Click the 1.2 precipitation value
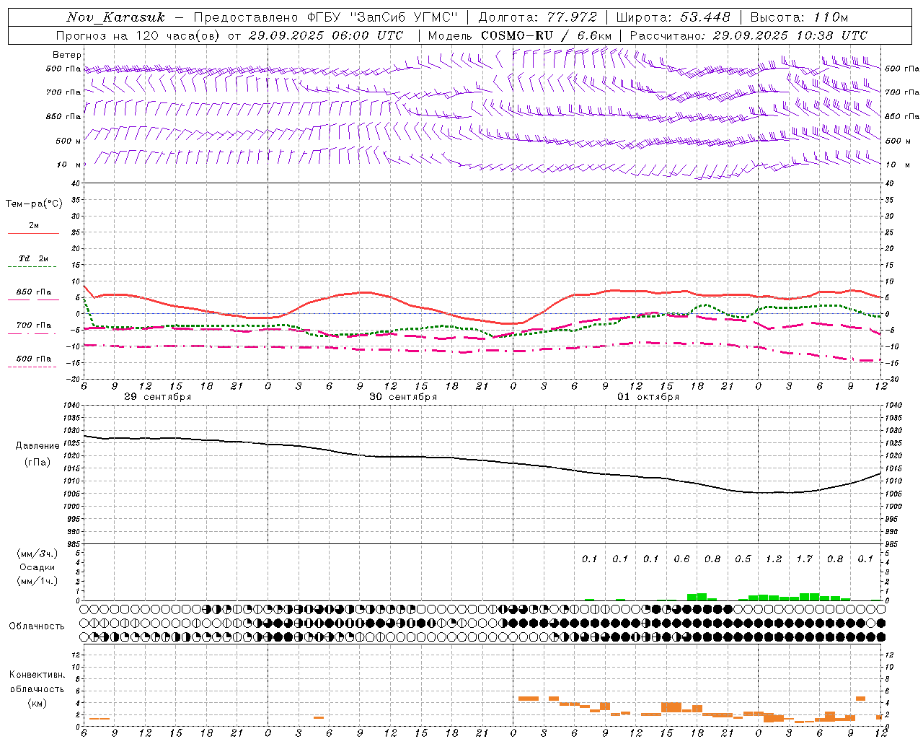The height and width of the screenshot is (739, 923). 774,559
